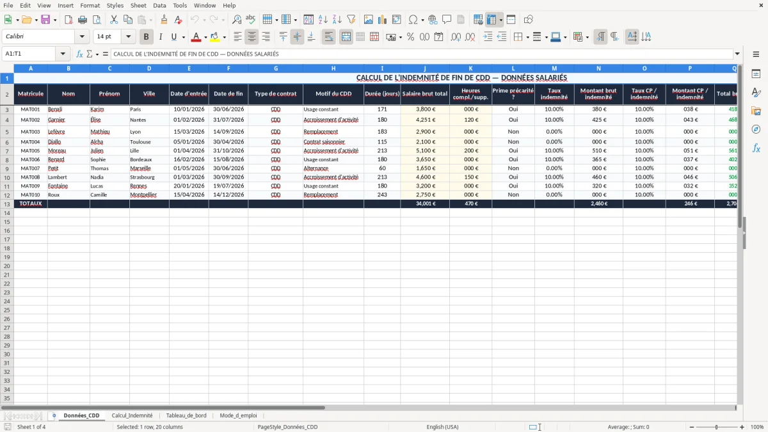Viewport: 768px width, 432px height.
Task: Open Font Color dropdown arrow
Action: coord(205,37)
